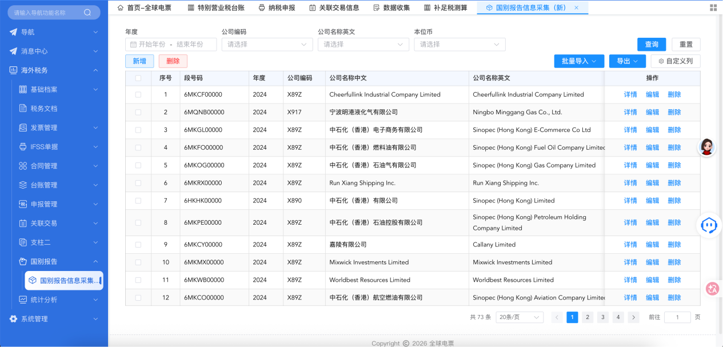Screen dimensions: 723x347
Task: Expand the 批量导入 dropdown button
Action: tap(578, 61)
